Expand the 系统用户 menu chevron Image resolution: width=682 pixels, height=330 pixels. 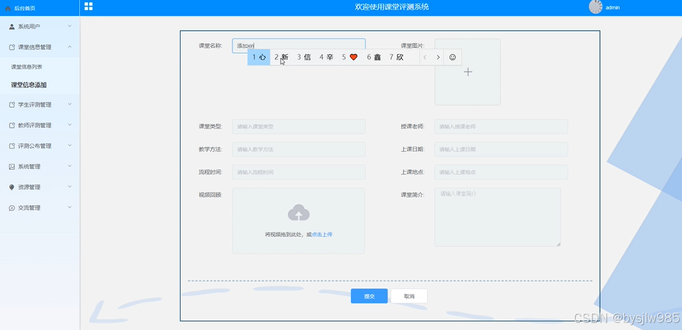(70, 27)
